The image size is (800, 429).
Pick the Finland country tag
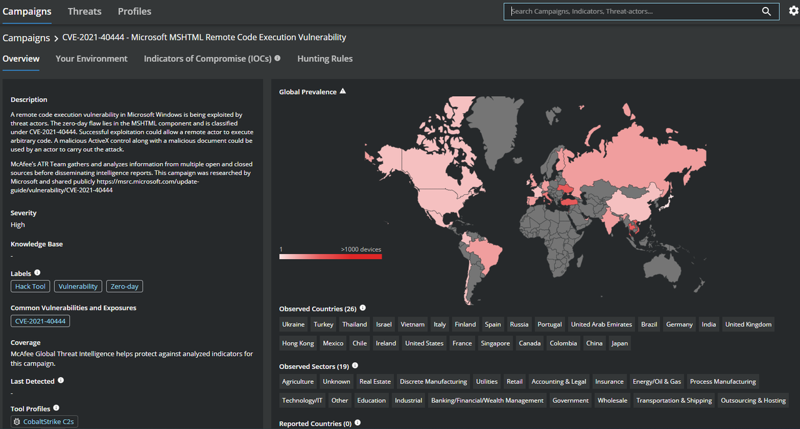(x=466, y=325)
